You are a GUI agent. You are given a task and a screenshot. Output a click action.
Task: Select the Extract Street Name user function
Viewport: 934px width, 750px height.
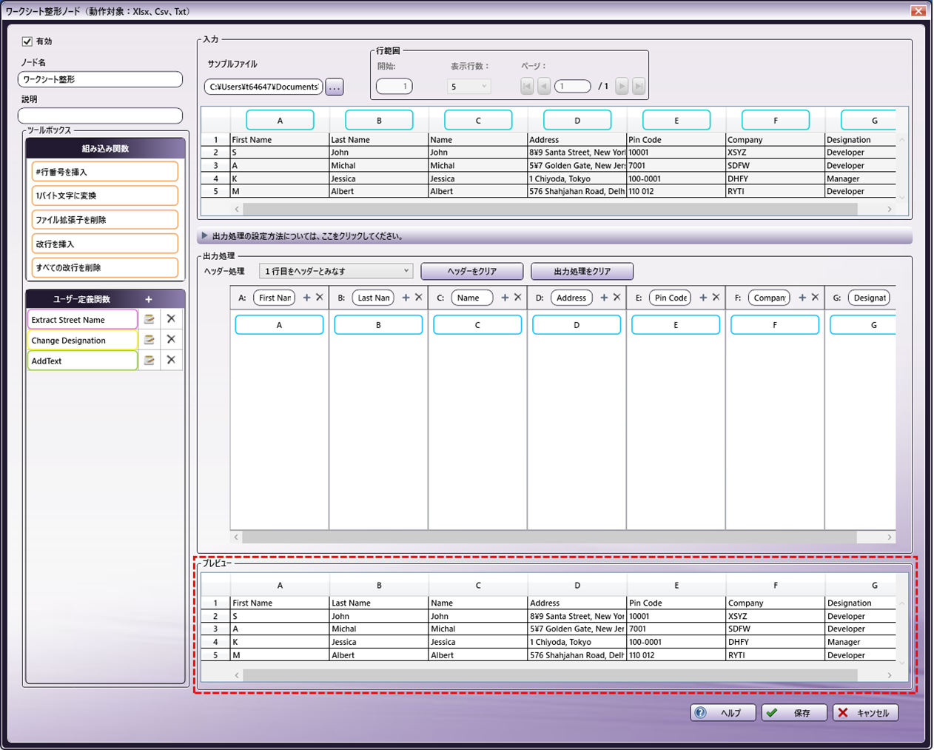point(82,319)
